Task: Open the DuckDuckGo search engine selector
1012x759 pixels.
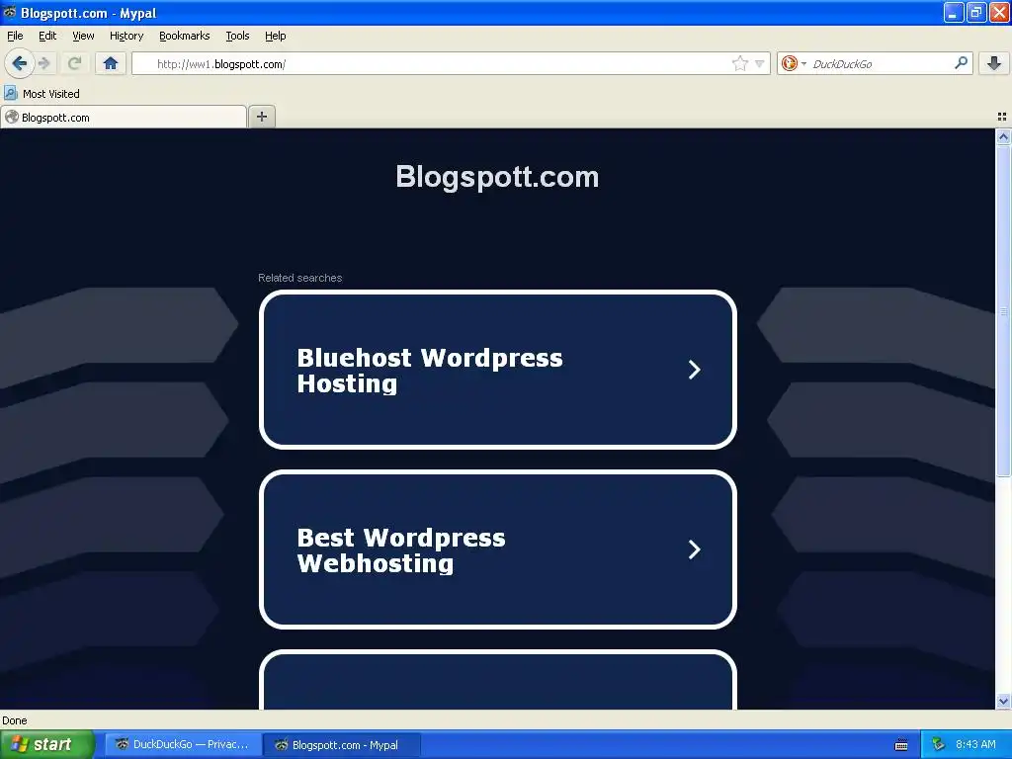Action: pyautogui.click(x=794, y=63)
